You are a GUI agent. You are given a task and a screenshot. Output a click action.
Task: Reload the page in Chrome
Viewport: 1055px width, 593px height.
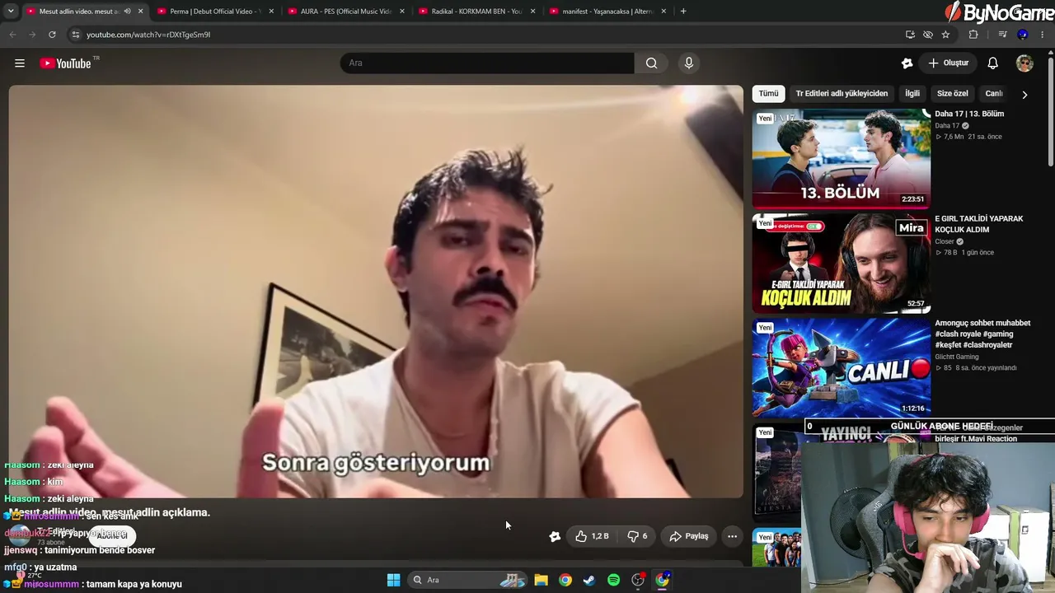coord(52,35)
